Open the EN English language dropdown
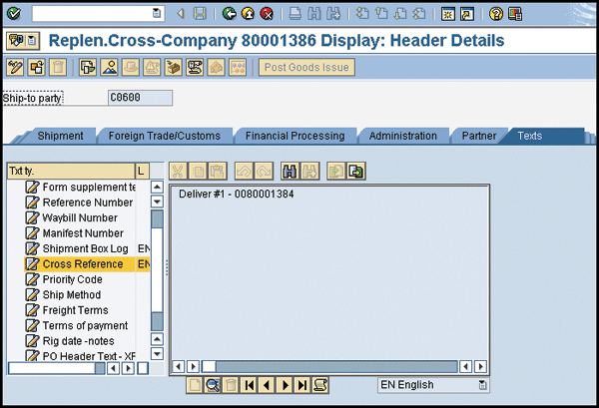 click(x=483, y=385)
